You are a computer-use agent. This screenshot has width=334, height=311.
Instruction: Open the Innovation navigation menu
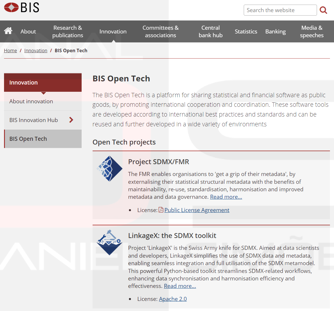coord(113,31)
